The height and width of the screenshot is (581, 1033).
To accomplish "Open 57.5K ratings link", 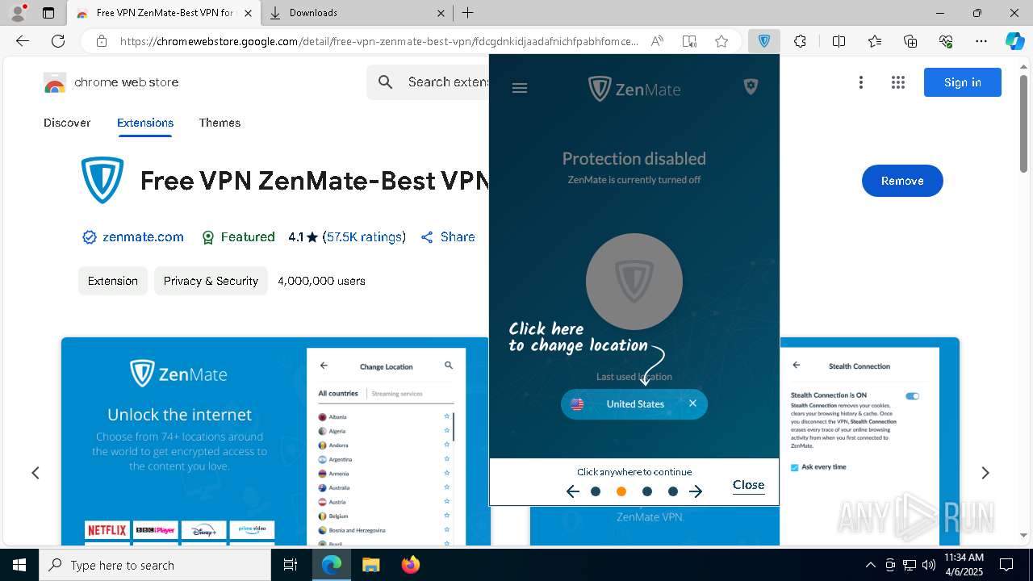I will [x=364, y=237].
